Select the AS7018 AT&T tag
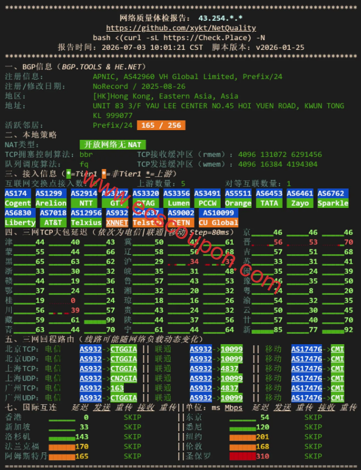361x470 pixels. (53, 218)
